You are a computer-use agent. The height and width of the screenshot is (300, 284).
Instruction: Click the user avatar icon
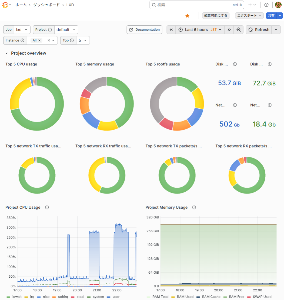pos(278,5)
